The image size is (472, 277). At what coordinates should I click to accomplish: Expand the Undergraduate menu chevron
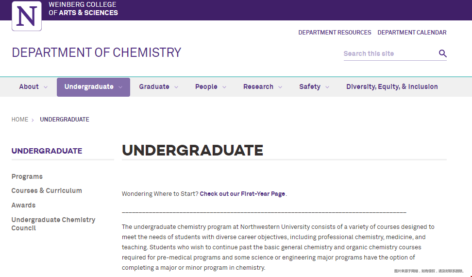tap(120, 87)
